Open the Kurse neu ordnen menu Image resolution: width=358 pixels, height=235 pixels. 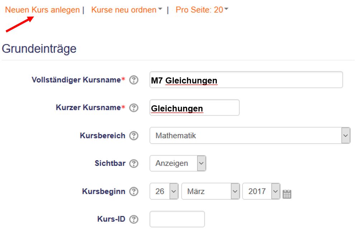127,10
